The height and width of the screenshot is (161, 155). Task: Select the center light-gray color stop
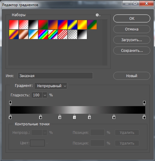[75, 117]
